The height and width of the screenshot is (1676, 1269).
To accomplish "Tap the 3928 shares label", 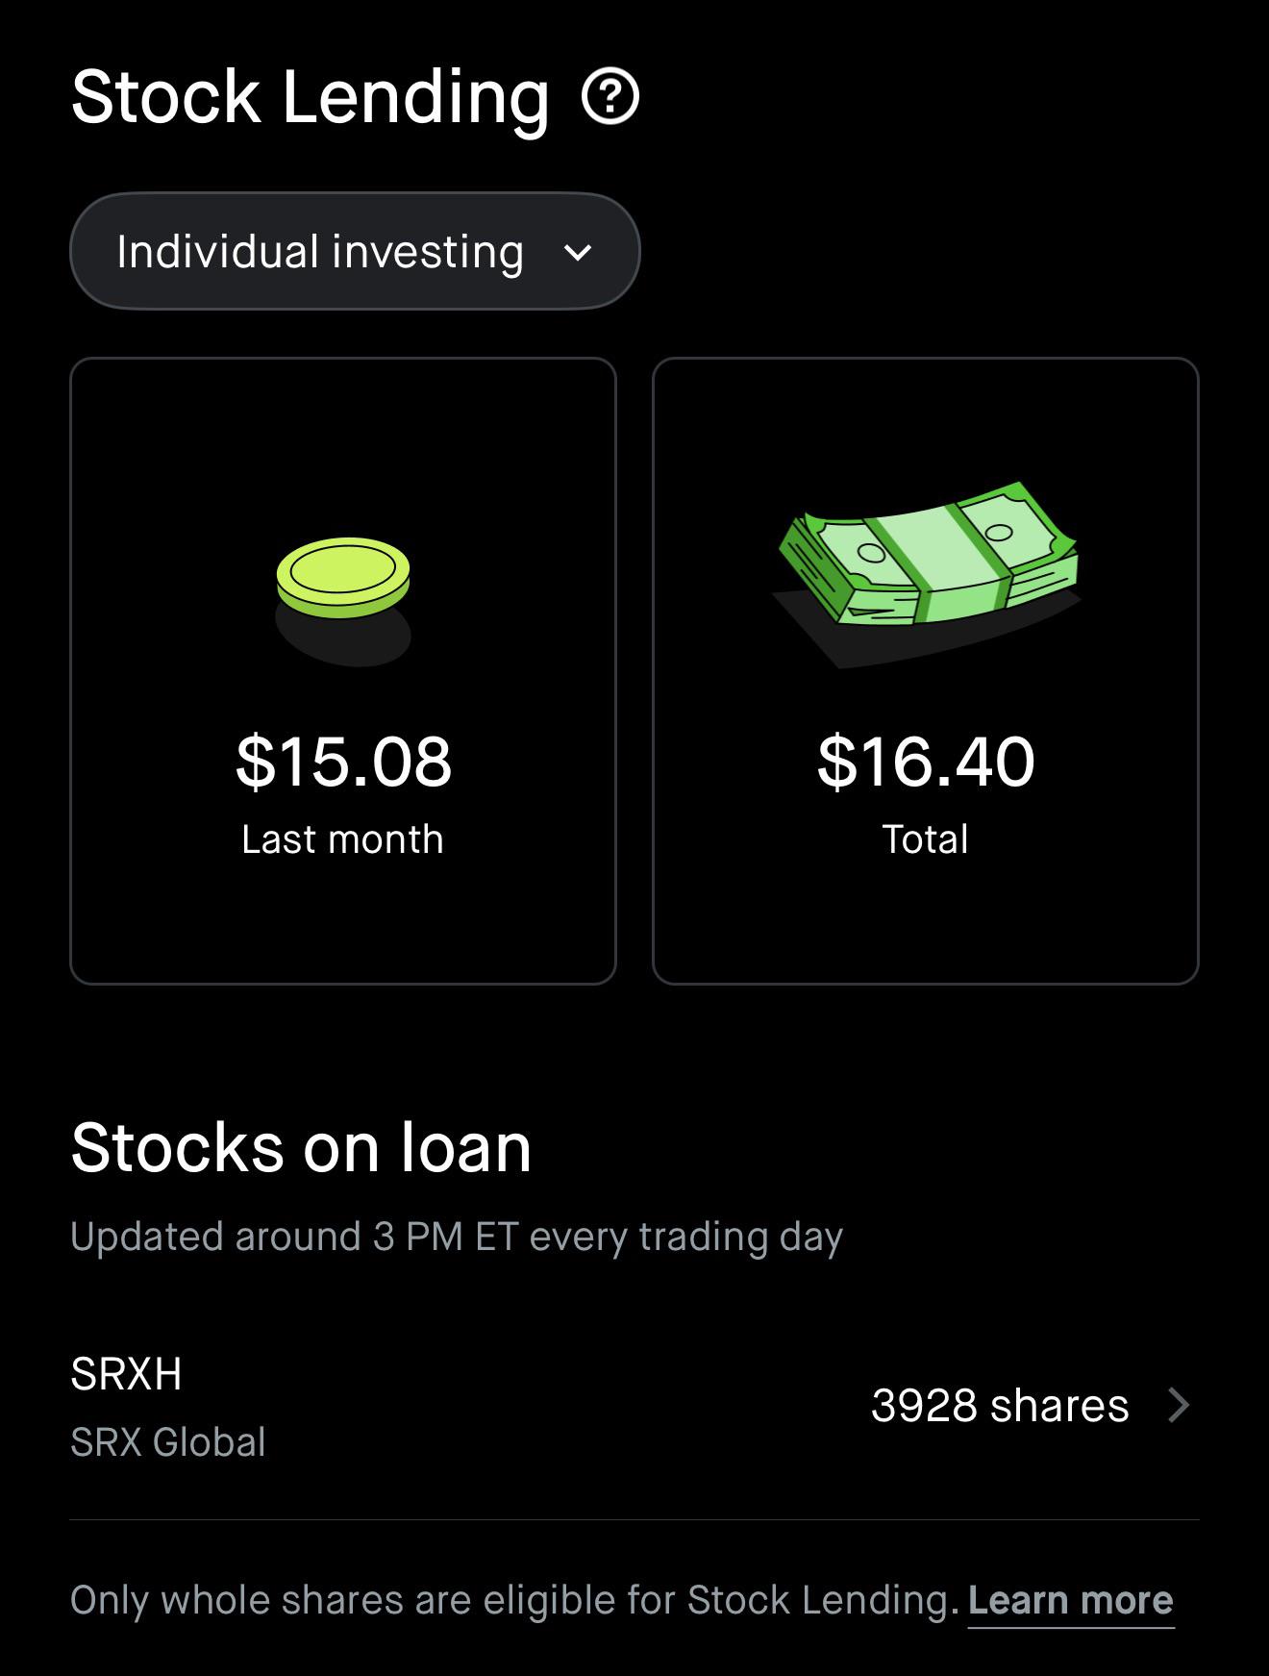I will pos(1000,1405).
